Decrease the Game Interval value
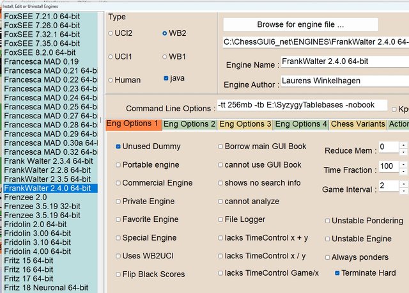The image size is (409, 293). 403,191
